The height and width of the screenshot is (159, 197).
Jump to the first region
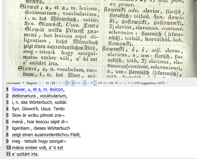[40, 83]
